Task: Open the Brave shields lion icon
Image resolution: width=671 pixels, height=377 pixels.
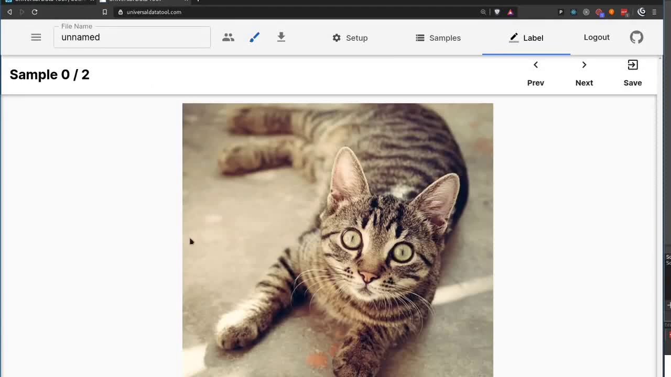Action: pos(497,12)
